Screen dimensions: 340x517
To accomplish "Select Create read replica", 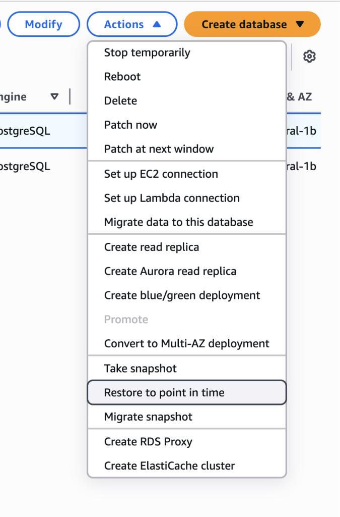I will (x=187, y=247).
